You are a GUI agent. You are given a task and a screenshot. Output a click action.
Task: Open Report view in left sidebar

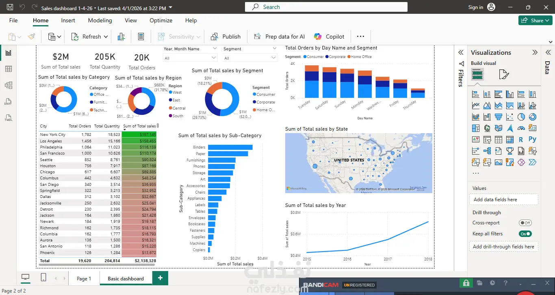tap(8, 53)
